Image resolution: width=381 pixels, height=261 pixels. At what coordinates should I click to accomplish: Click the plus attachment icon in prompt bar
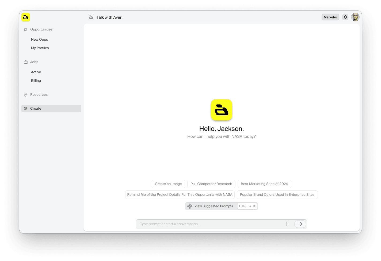[287, 224]
